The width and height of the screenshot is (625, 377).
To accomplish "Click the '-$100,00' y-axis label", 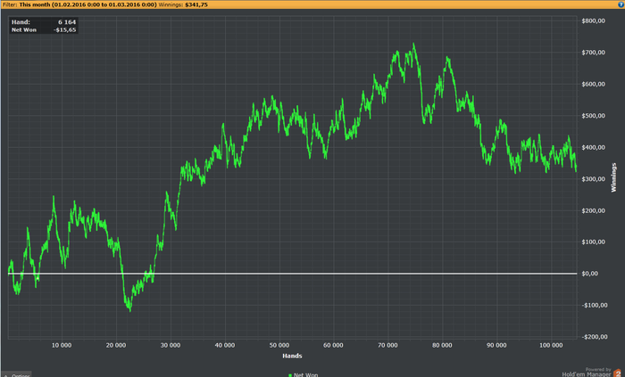I will click(x=595, y=305).
